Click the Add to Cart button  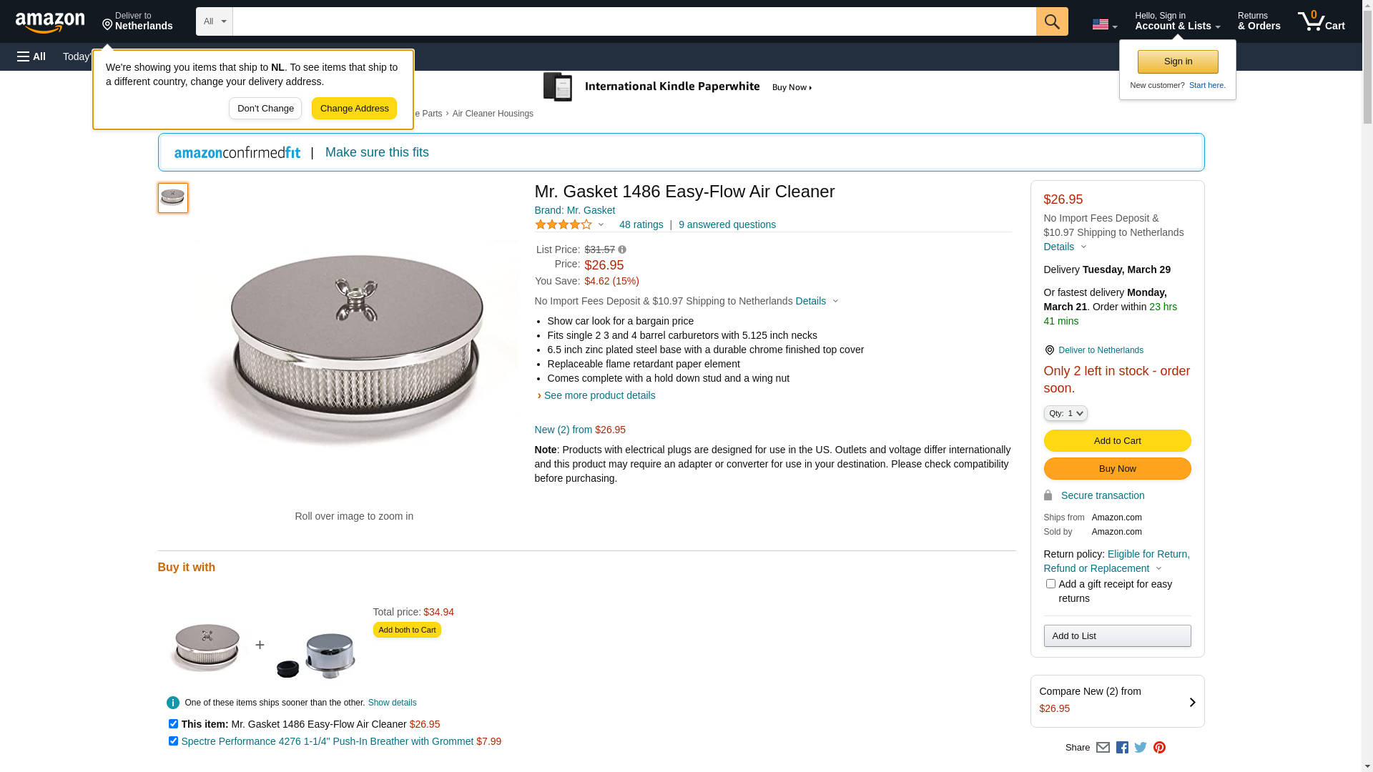click(1117, 440)
